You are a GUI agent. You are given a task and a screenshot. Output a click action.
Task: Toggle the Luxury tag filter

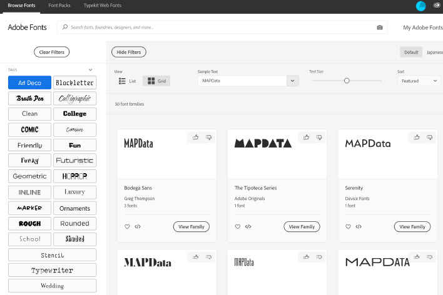click(x=75, y=192)
